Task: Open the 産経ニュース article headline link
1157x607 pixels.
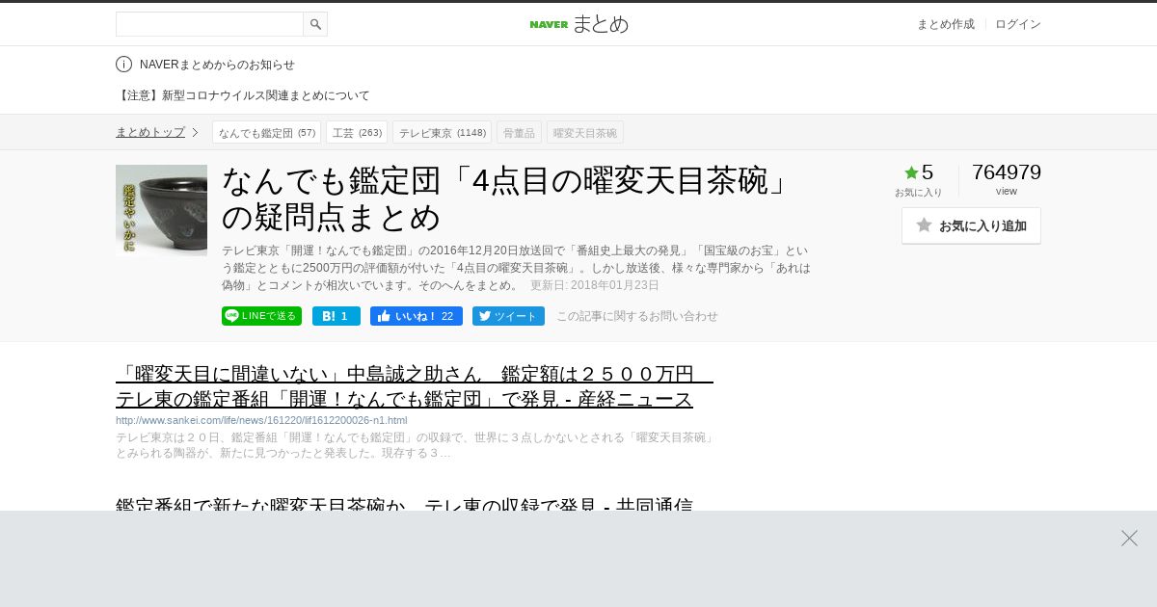Action: [x=415, y=386]
